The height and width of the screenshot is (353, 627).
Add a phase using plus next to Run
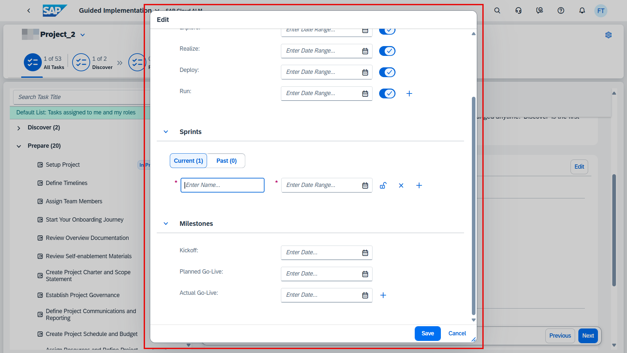pos(409,94)
